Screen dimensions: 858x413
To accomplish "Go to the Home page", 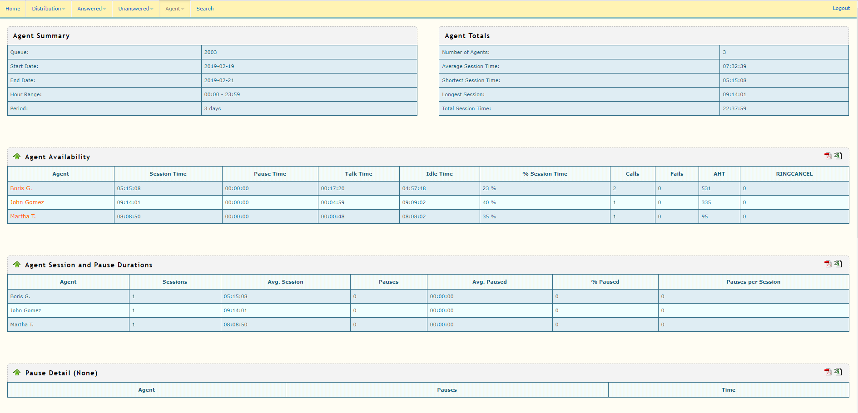I will [13, 9].
